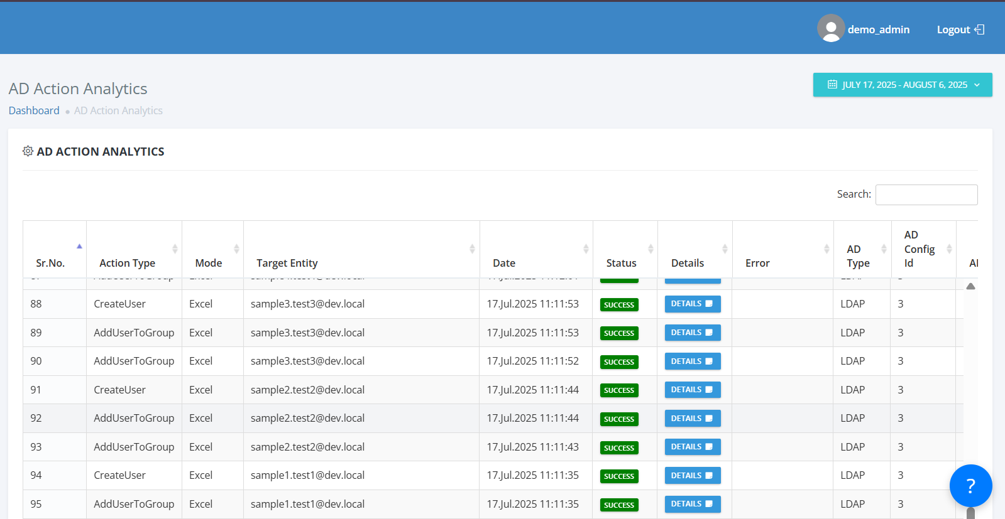The image size is (1005, 519).
Task: Sort by AD Config Id column header
Action: (919, 249)
